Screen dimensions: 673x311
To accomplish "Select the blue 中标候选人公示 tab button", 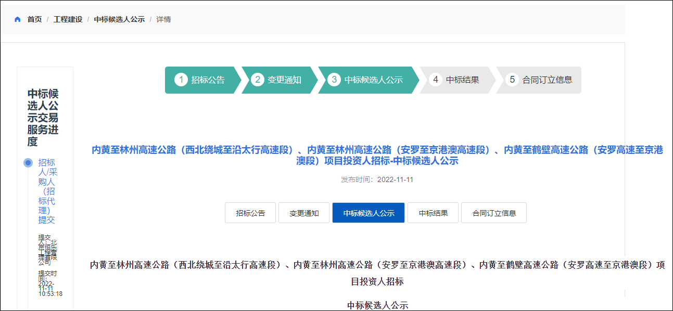I will (369, 213).
